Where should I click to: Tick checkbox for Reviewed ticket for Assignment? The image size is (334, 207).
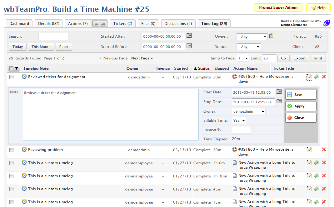[12, 77]
